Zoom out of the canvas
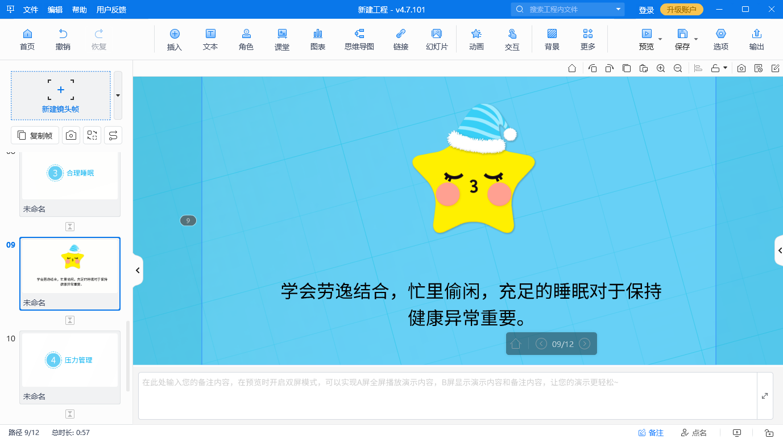Viewport: 783px width, 439px height. point(678,68)
